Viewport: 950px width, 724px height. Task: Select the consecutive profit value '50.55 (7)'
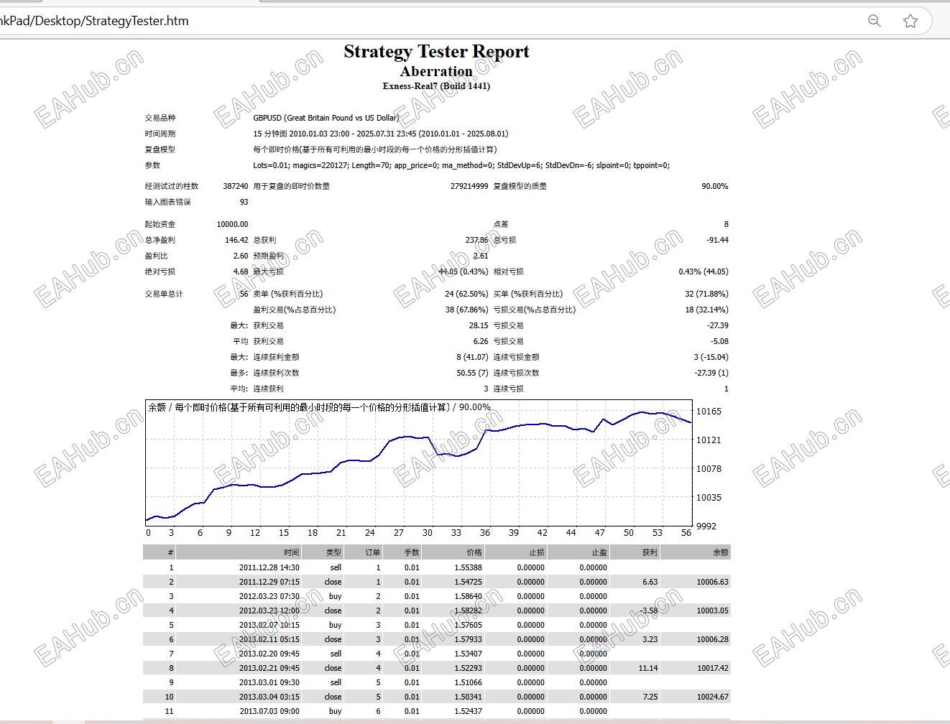472,373
